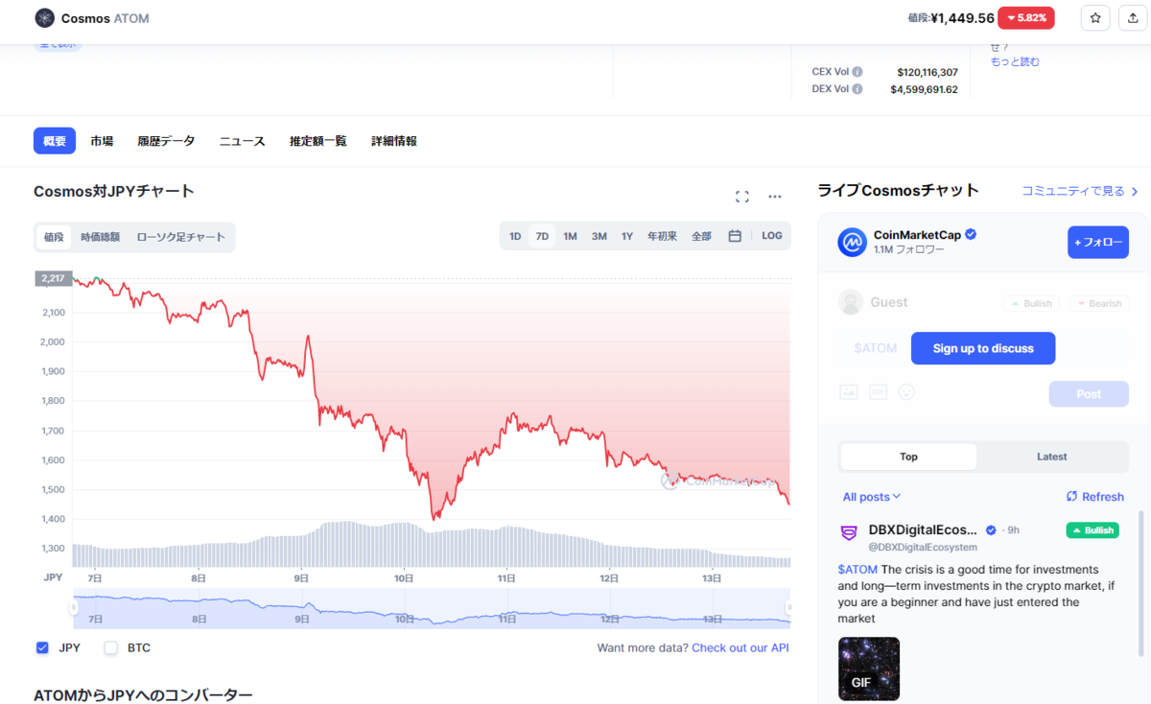
Task: Click the Guest avatar icon
Action: coord(851,302)
